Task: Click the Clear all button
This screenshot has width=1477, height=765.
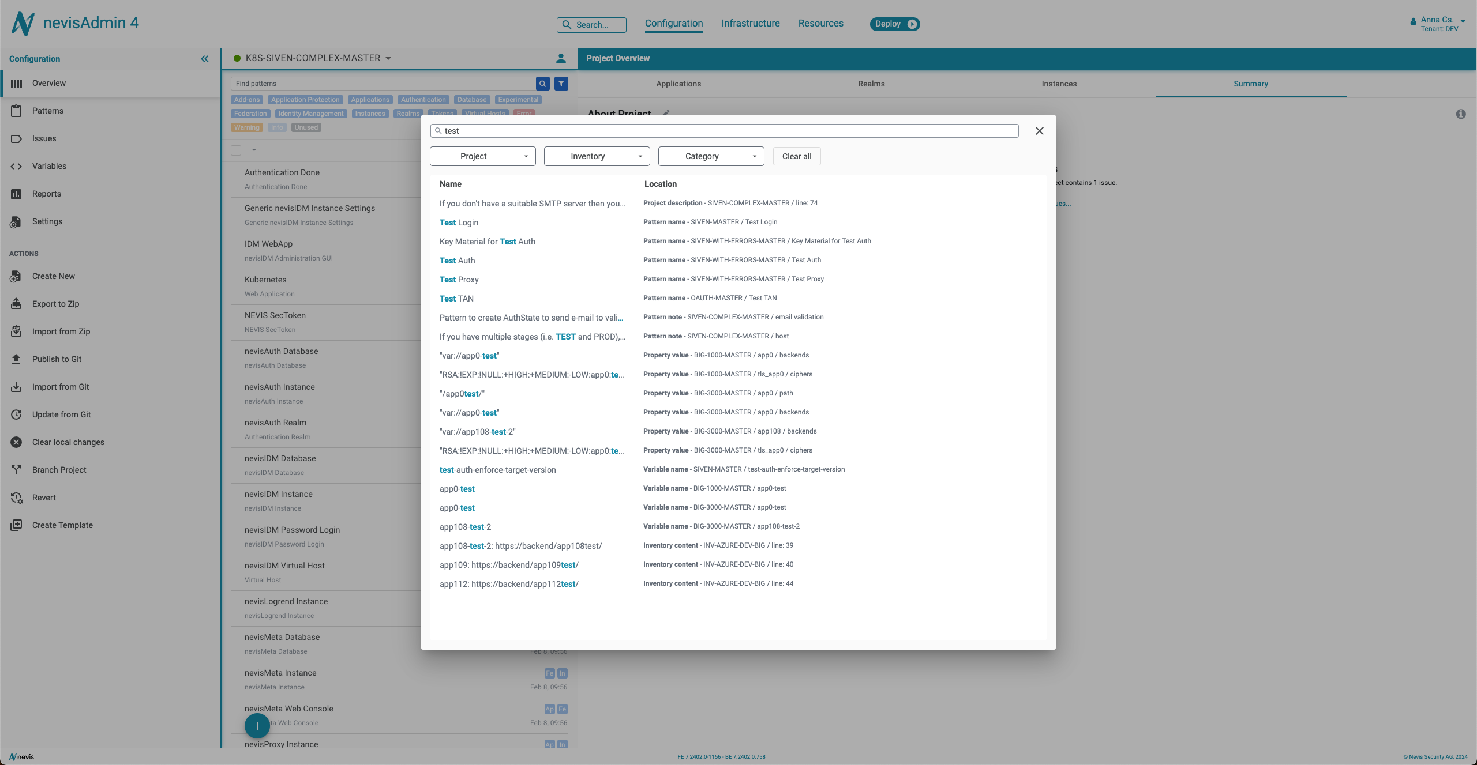Action: [797, 156]
